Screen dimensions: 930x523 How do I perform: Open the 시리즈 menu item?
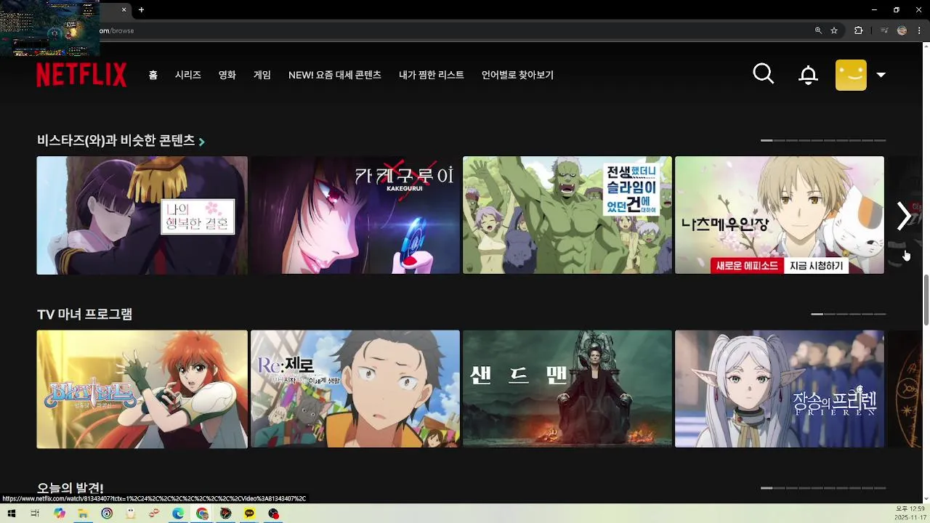tap(188, 75)
